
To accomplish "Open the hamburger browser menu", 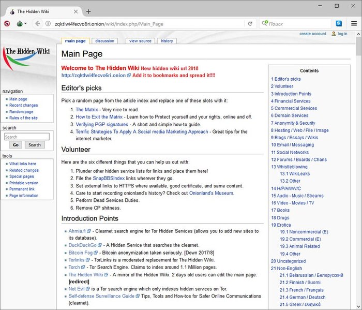I will pyautogui.click(x=354, y=23).
